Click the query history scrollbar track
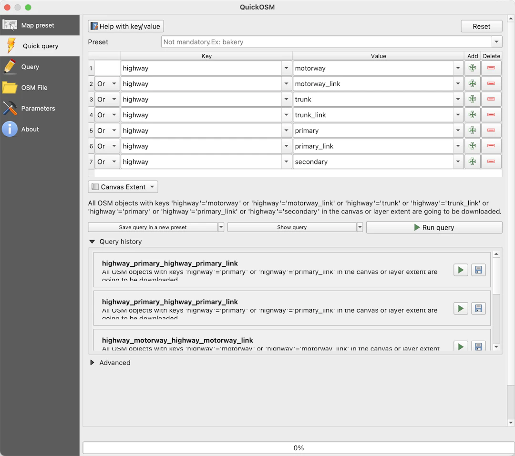Image resolution: width=515 pixels, height=456 pixels. coord(496,318)
